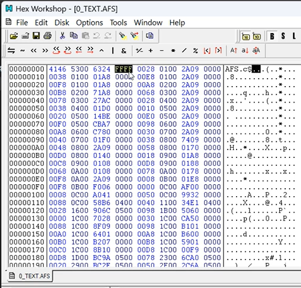The image size is (301, 288).
Task: Click the black Shift Left << icon
Action: point(34,51)
